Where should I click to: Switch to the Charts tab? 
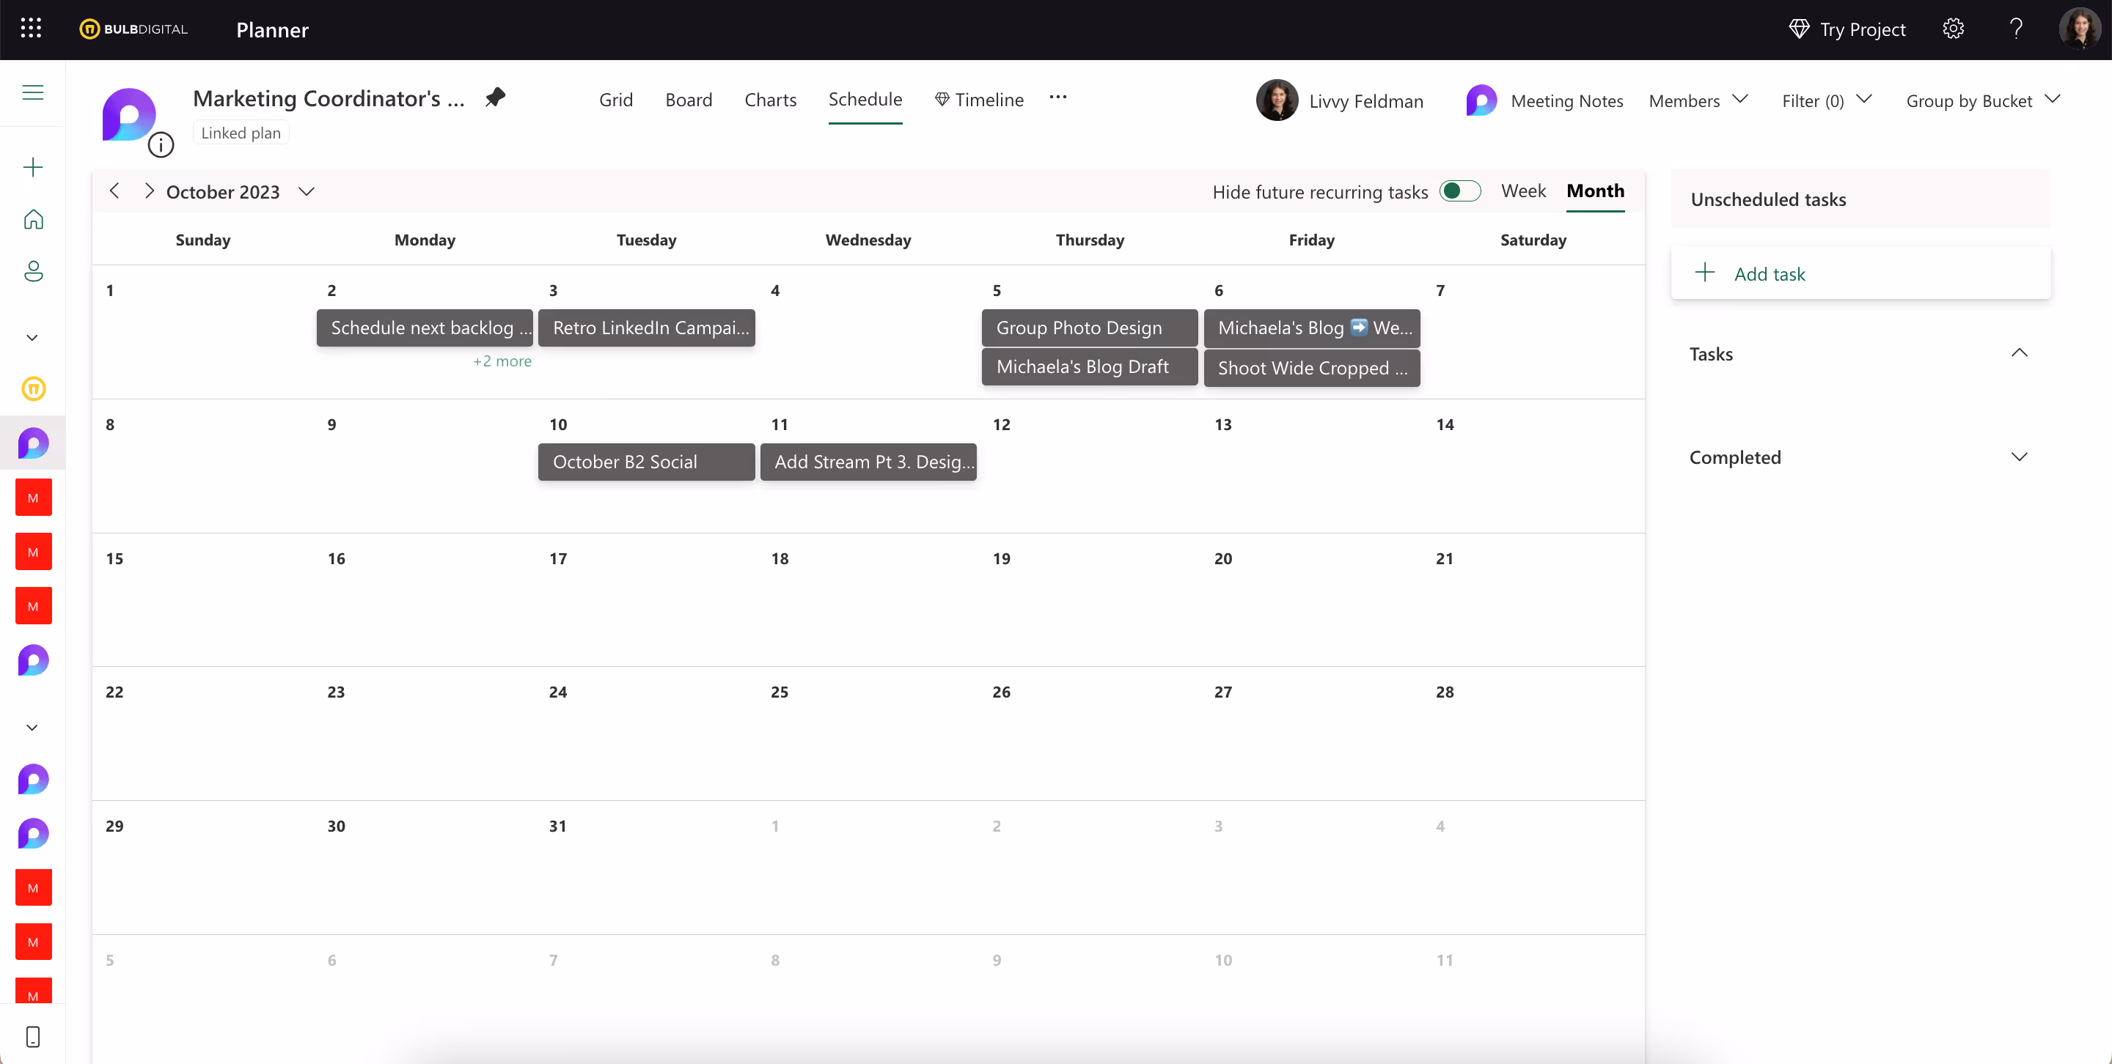pyautogui.click(x=770, y=100)
